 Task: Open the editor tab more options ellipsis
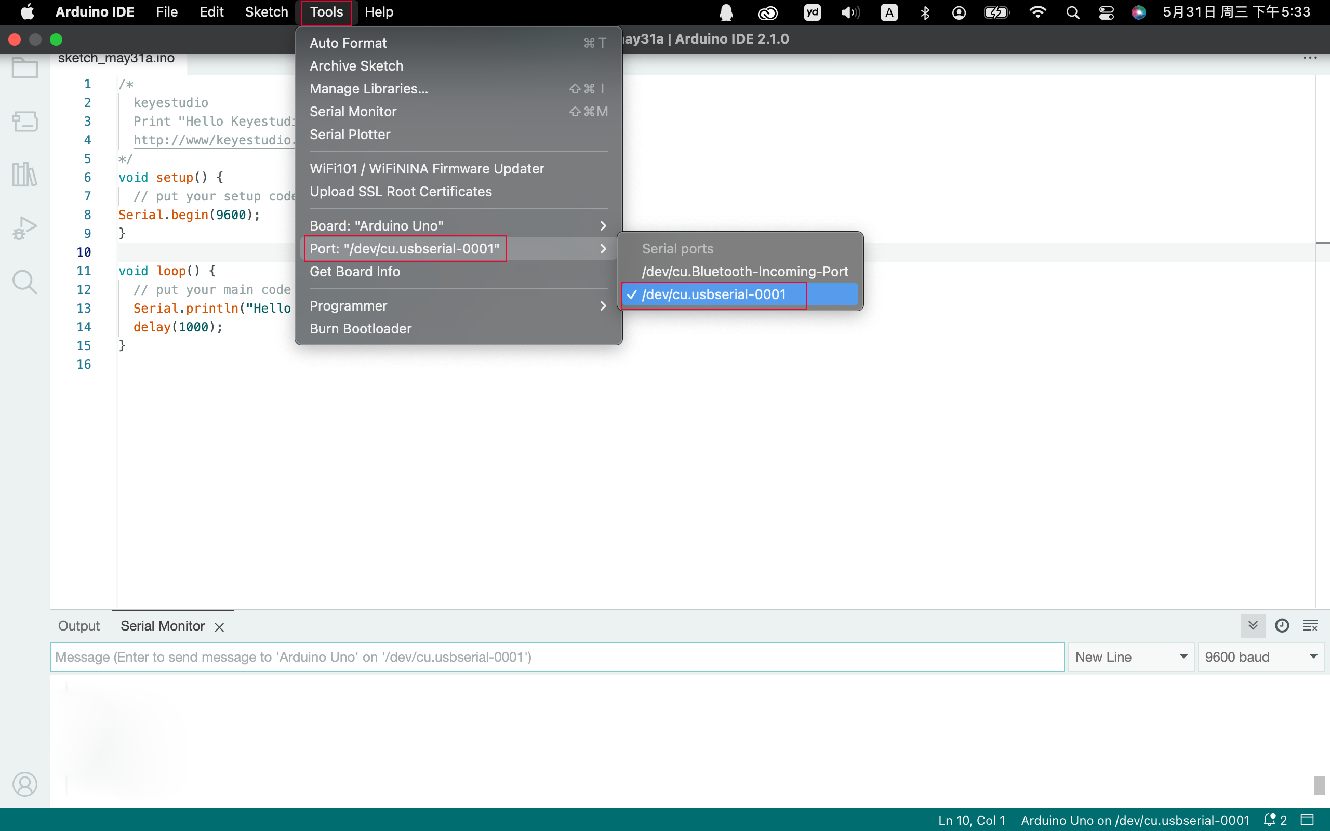pos(1310,58)
